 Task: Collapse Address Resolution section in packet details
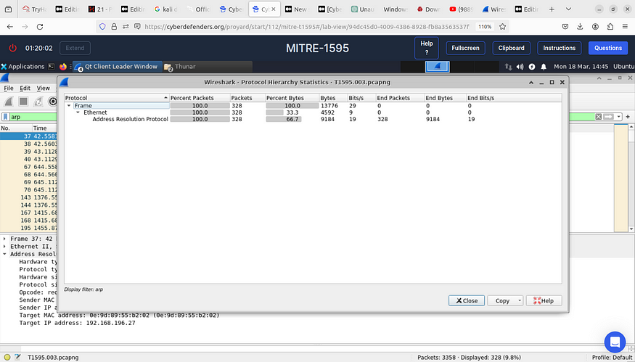click(x=4, y=255)
